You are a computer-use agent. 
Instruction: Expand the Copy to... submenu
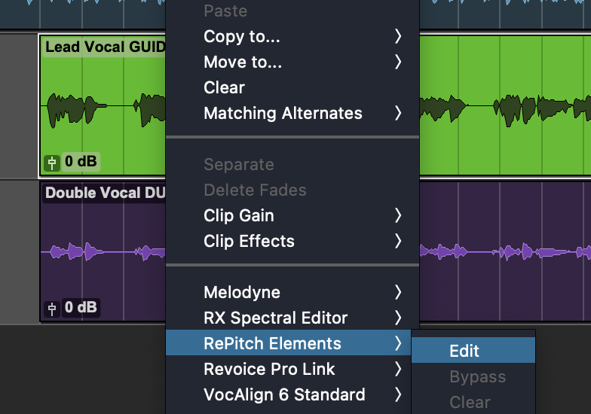tap(241, 36)
